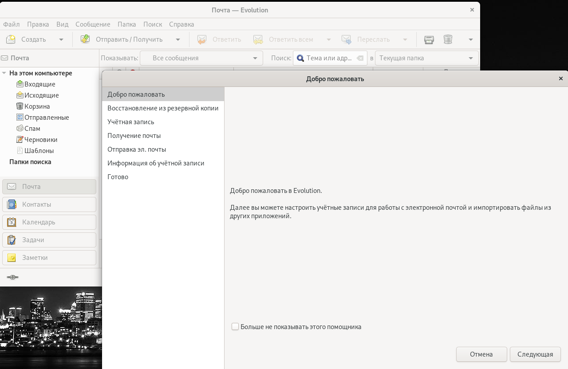This screenshot has width=568, height=369.
Task: Click the Входящие inbox icon
Action: click(x=20, y=84)
